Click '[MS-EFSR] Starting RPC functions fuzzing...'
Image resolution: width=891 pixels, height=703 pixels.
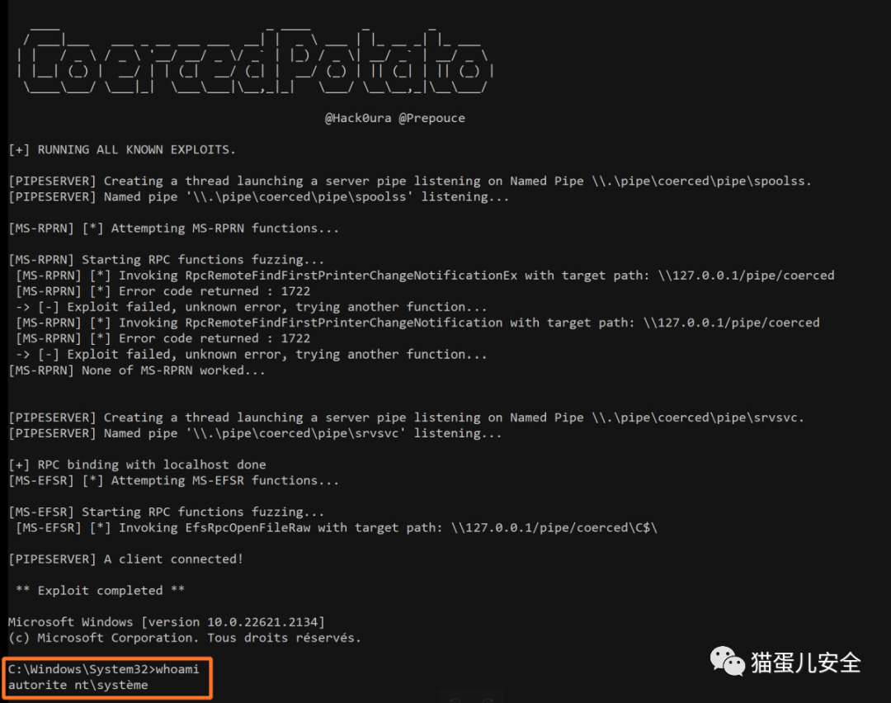(x=166, y=512)
